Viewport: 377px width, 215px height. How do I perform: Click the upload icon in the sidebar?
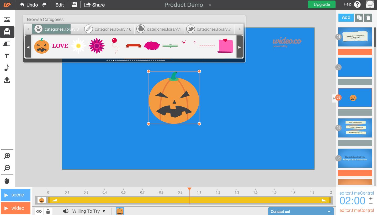[x=7, y=80]
